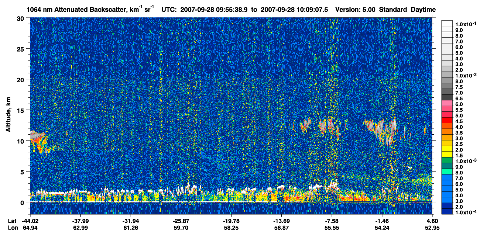The image size is (480, 246).
Task: Click longitude value '56.87'
Action: pos(282,228)
